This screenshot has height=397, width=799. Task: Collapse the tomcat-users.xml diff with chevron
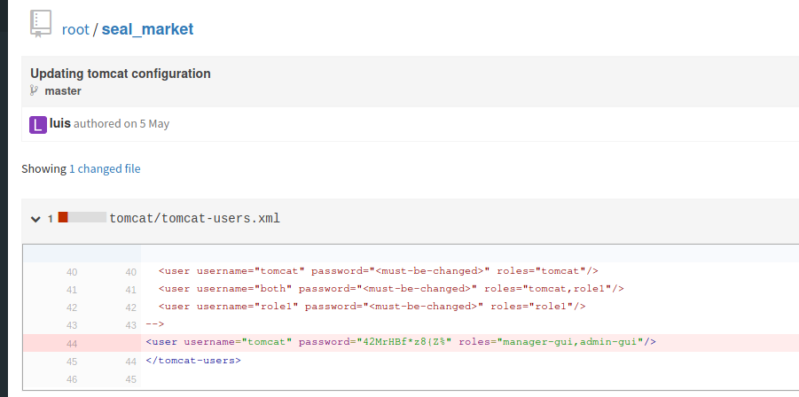pos(35,218)
